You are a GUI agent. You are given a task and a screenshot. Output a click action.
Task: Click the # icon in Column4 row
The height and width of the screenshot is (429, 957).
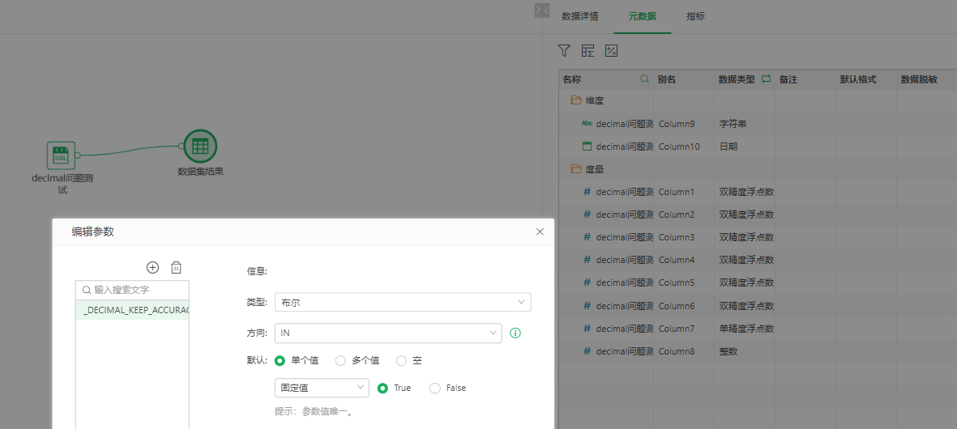point(587,260)
